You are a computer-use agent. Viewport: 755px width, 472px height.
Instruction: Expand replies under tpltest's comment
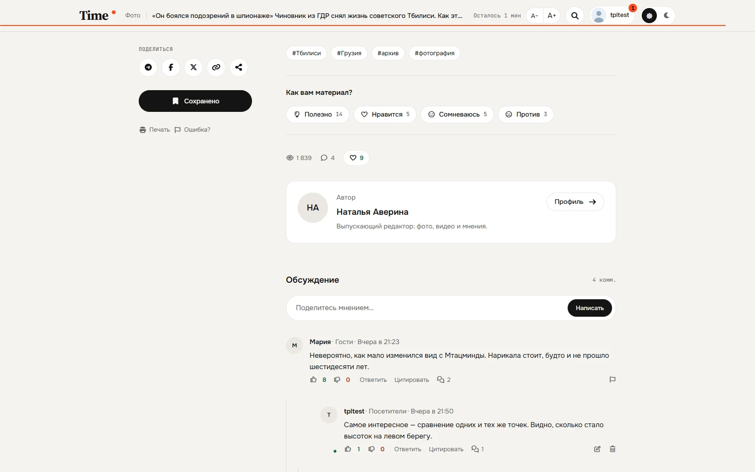[x=478, y=449]
